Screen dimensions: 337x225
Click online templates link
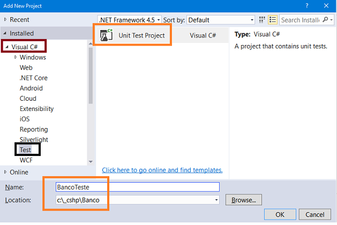point(162,170)
